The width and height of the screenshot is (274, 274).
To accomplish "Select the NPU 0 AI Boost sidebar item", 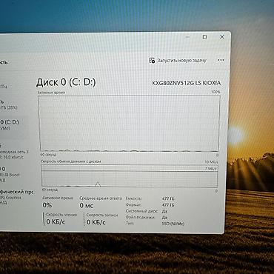I will tap(10, 175).
